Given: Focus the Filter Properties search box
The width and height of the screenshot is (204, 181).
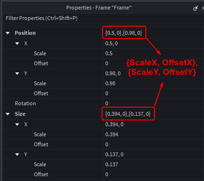Looking at the screenshot, I should 103,18.
